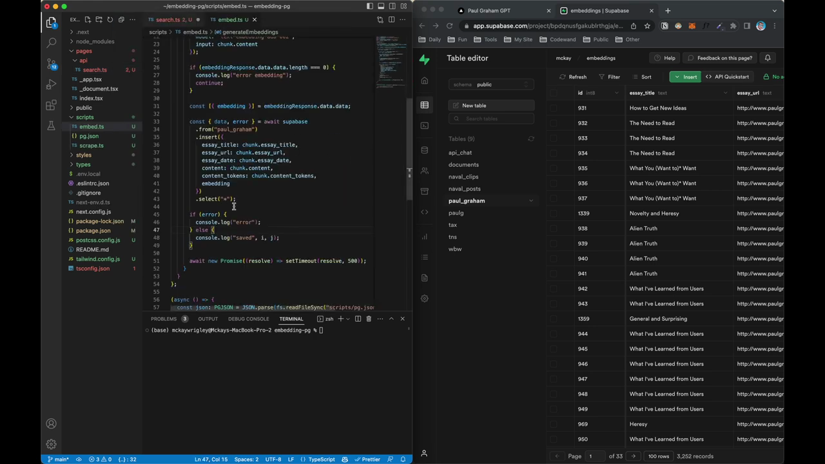Create a new folder in Explorer
The width and height of the screenshot is (825, 464).
pos(99,19)
